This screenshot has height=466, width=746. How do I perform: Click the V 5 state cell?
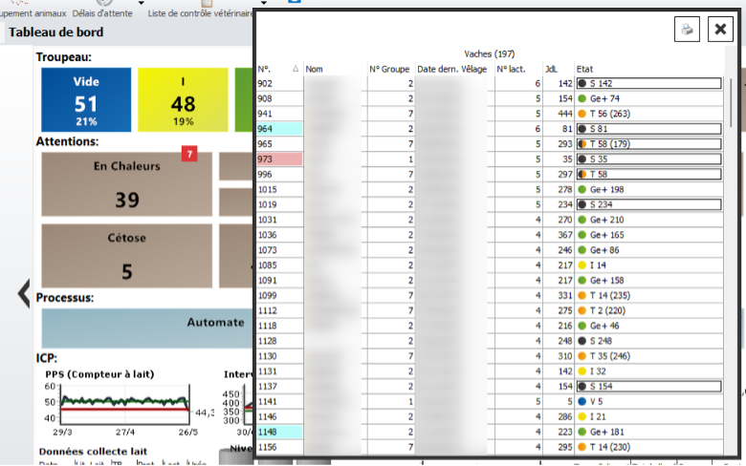click(x=649, y=401)
